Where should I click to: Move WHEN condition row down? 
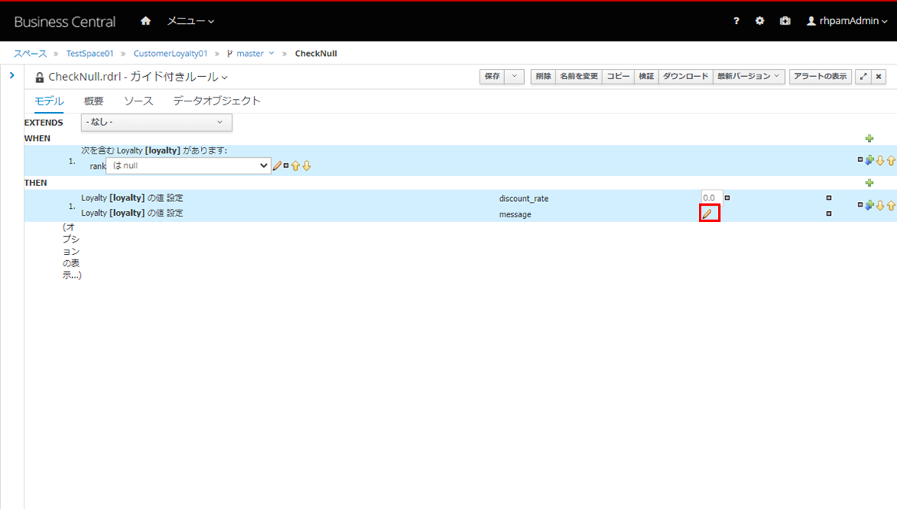click(880, 160)
